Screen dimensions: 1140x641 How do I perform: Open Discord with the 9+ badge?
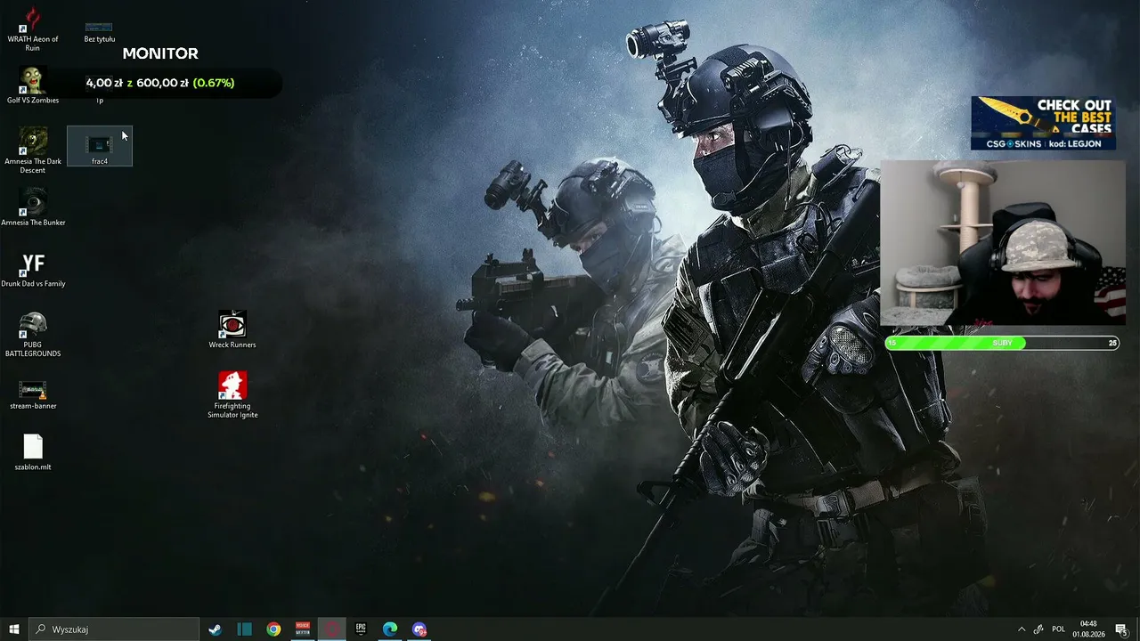419,629
